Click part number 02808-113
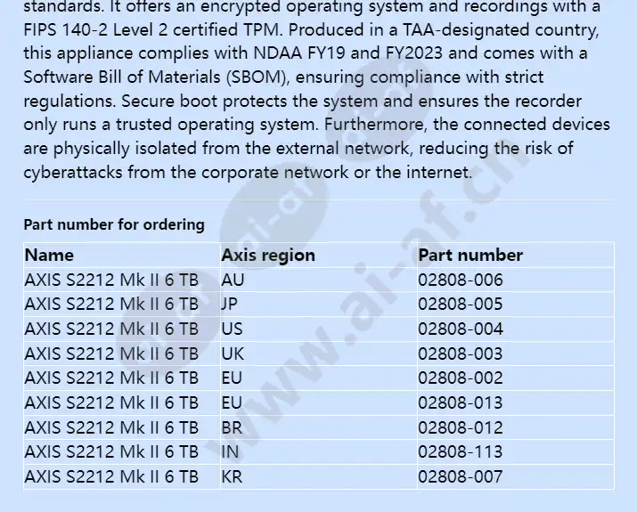This screenshot has height=512, width=637. coord(461,452)
